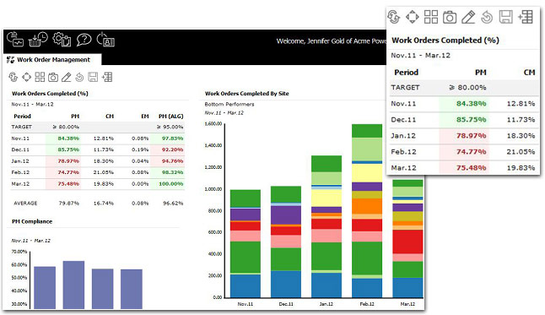The image size is (545, 315).
Task: Select the Nov.11 PM value 84.38%
Action: coord(68,138)
